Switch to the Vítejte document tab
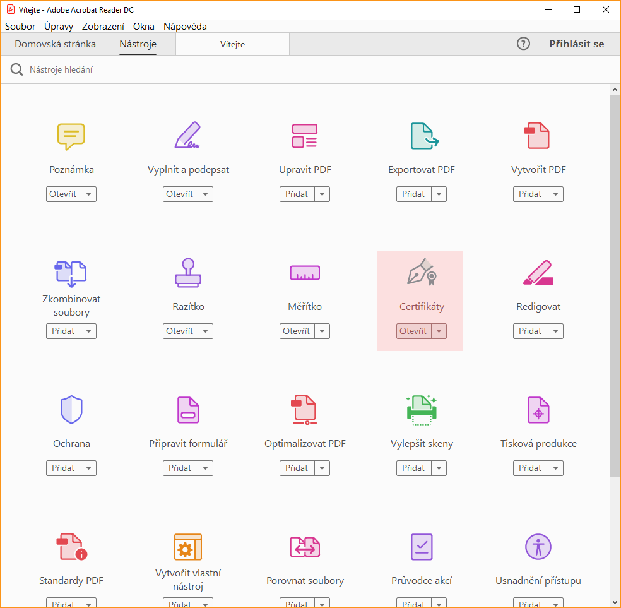The height and width of the screenshot is (608, 621). tap(232, 44)
